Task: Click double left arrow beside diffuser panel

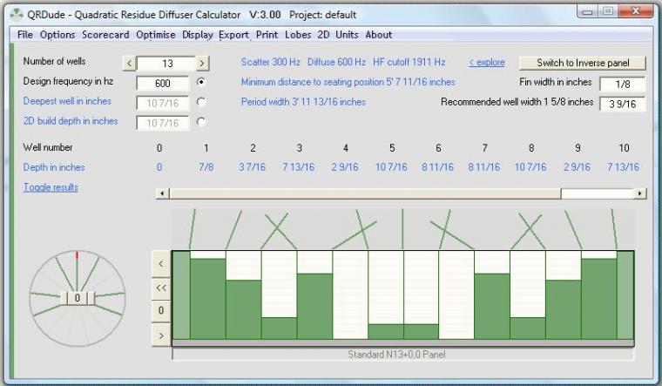Action: [x=160, y=286]
